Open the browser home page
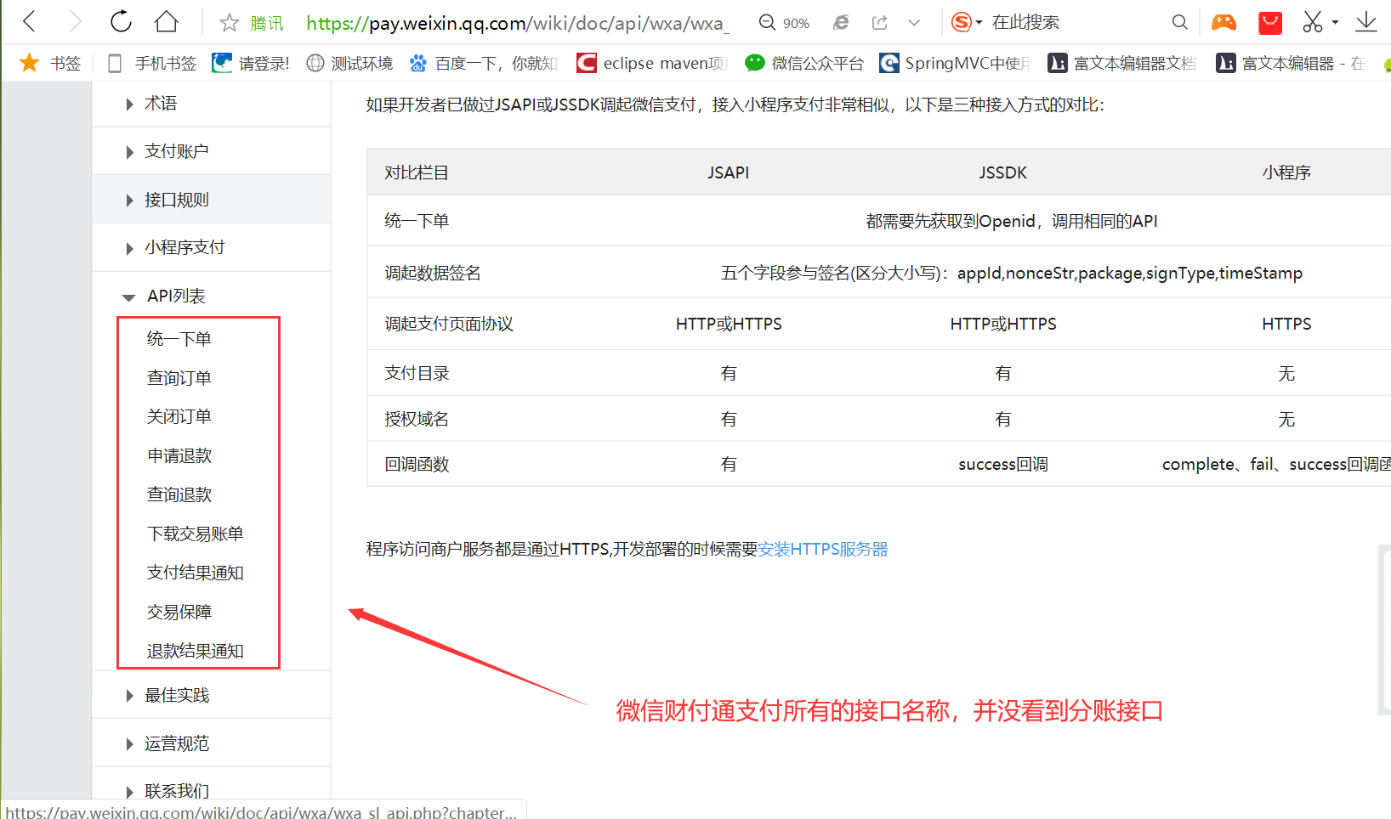 tap(167, 22)
